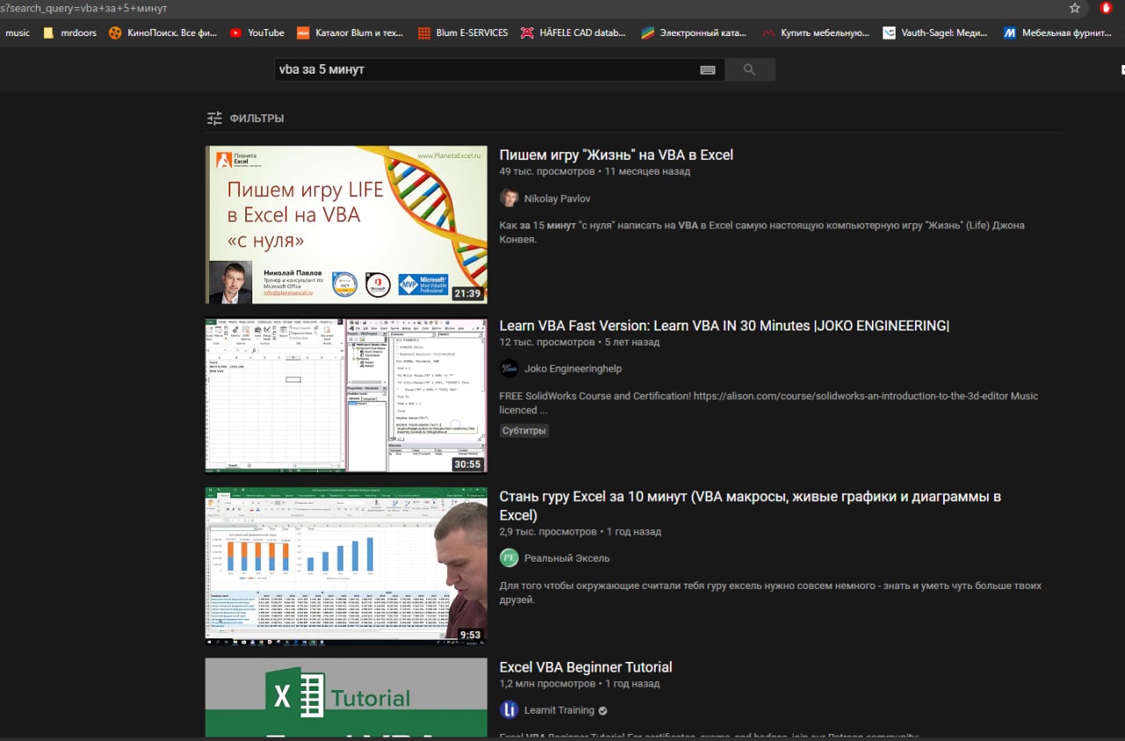Screen dimensions: 1125x741
Task: Click the Learnit Training channel avatar
Action: (509, 710)
